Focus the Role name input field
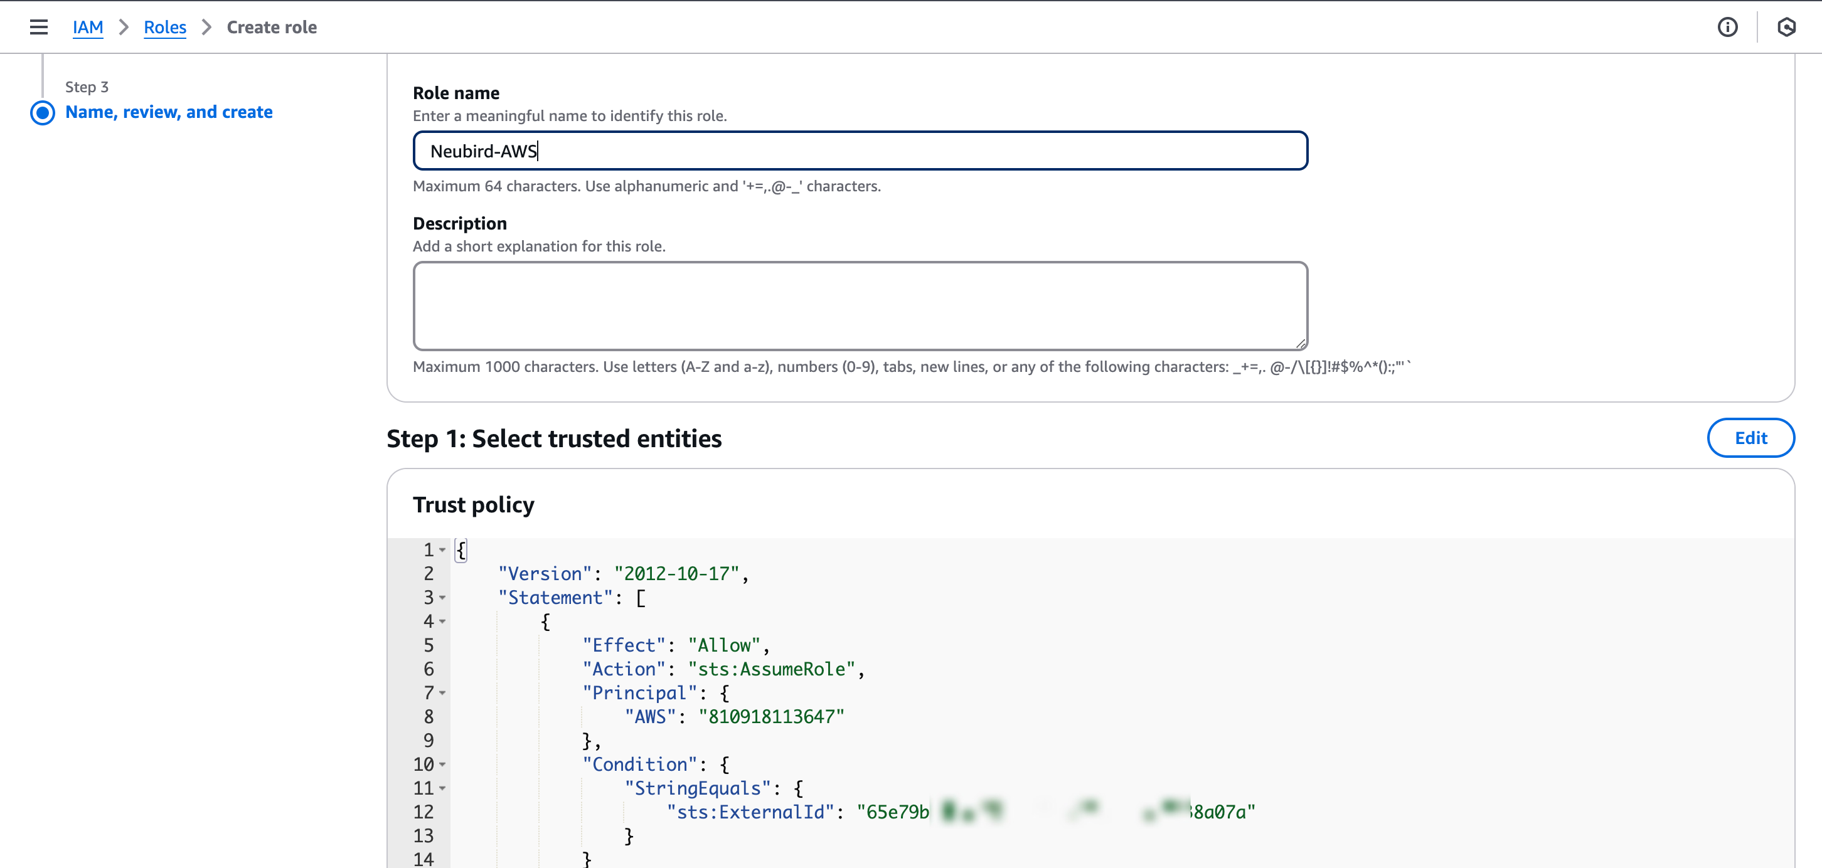 (x=860, y=151)
